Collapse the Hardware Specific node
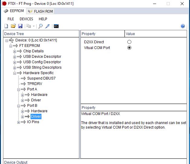Screen dimensions: 190x164 [15, 73]
